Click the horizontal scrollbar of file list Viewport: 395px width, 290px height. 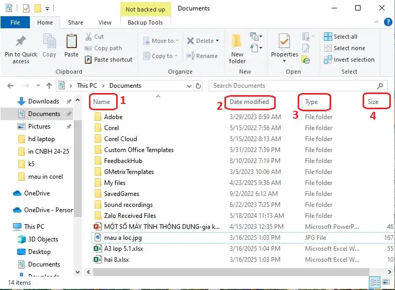[x=231, y=272]
